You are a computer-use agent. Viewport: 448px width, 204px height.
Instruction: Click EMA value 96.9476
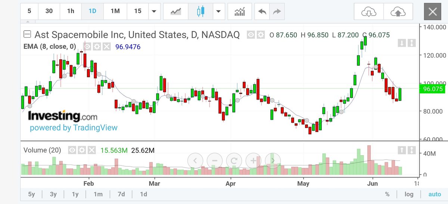click(128, 47)
